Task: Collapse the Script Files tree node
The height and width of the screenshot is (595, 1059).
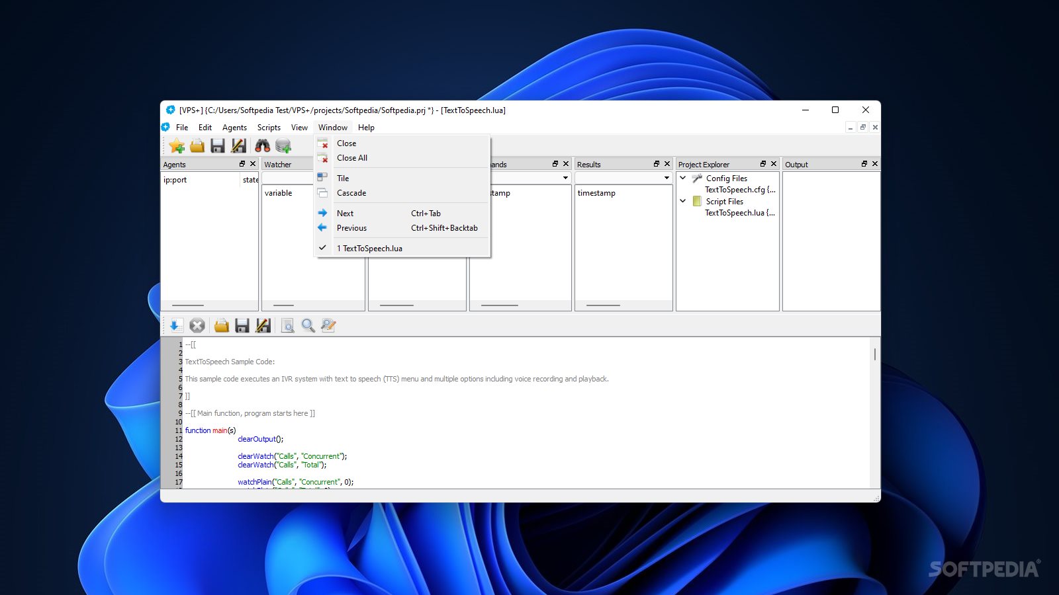Action: tap(683, 201)
